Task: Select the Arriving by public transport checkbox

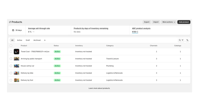Action: (11, 59)
